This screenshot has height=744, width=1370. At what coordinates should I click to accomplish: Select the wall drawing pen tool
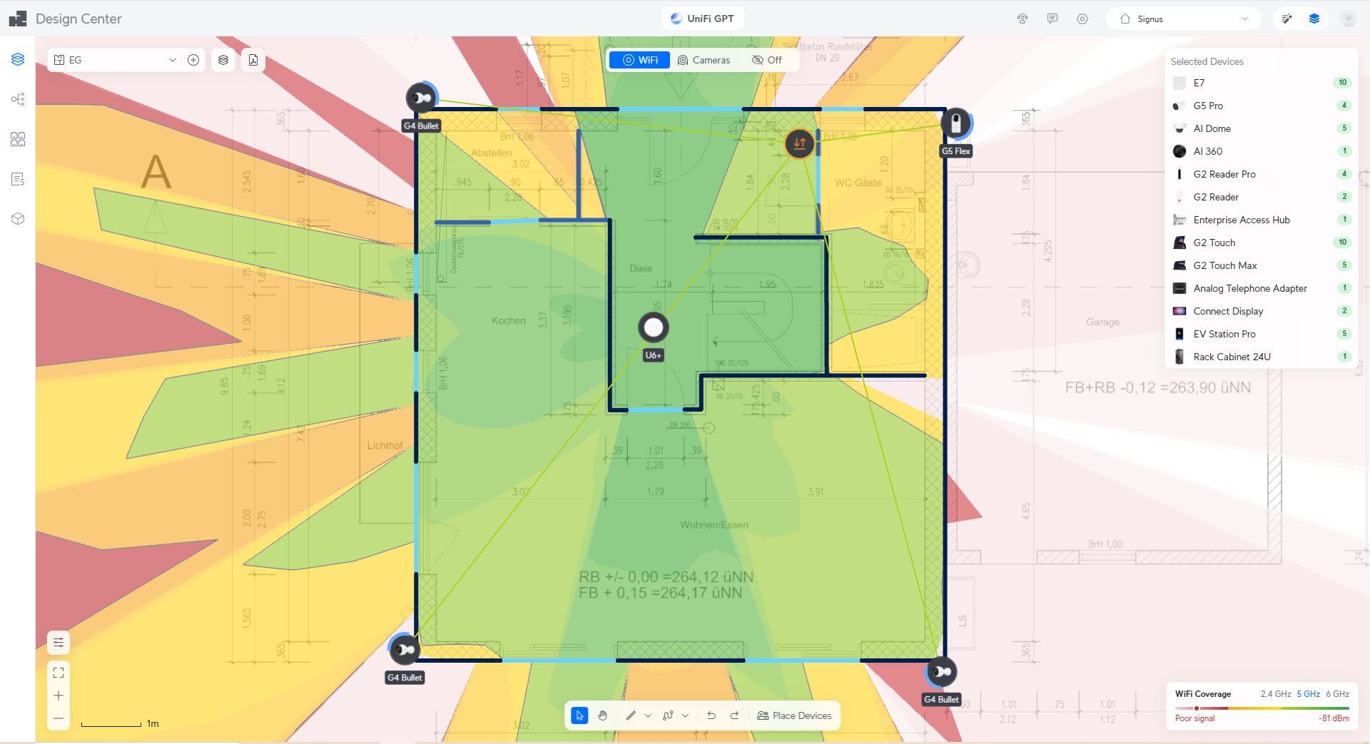[x=631, y=715]
